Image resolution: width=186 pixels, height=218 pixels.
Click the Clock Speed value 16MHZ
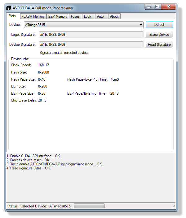point(44,65)
